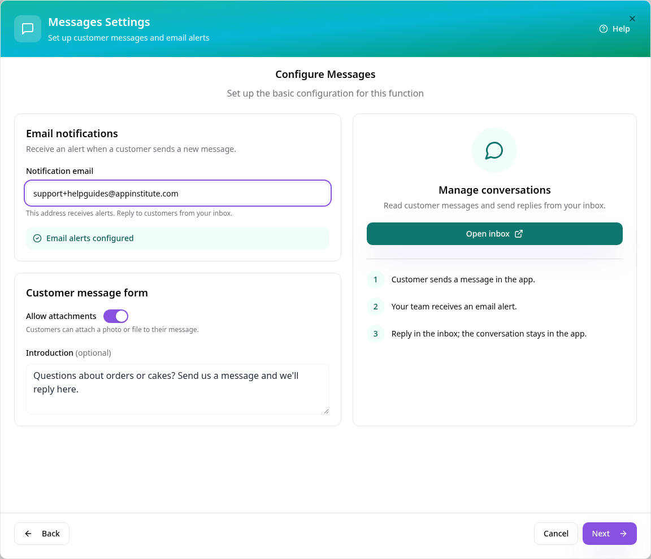Click into the Introduction text area
This screenshot has width=651, height=559.
pyautogui.click(x=177, y=389)
